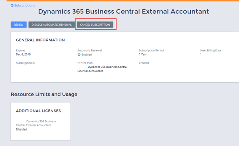Viewport: 239px width, 146px height.
Task: Click the Next Billing Date label
Action: pyautogui.click(x=211, y=50)
